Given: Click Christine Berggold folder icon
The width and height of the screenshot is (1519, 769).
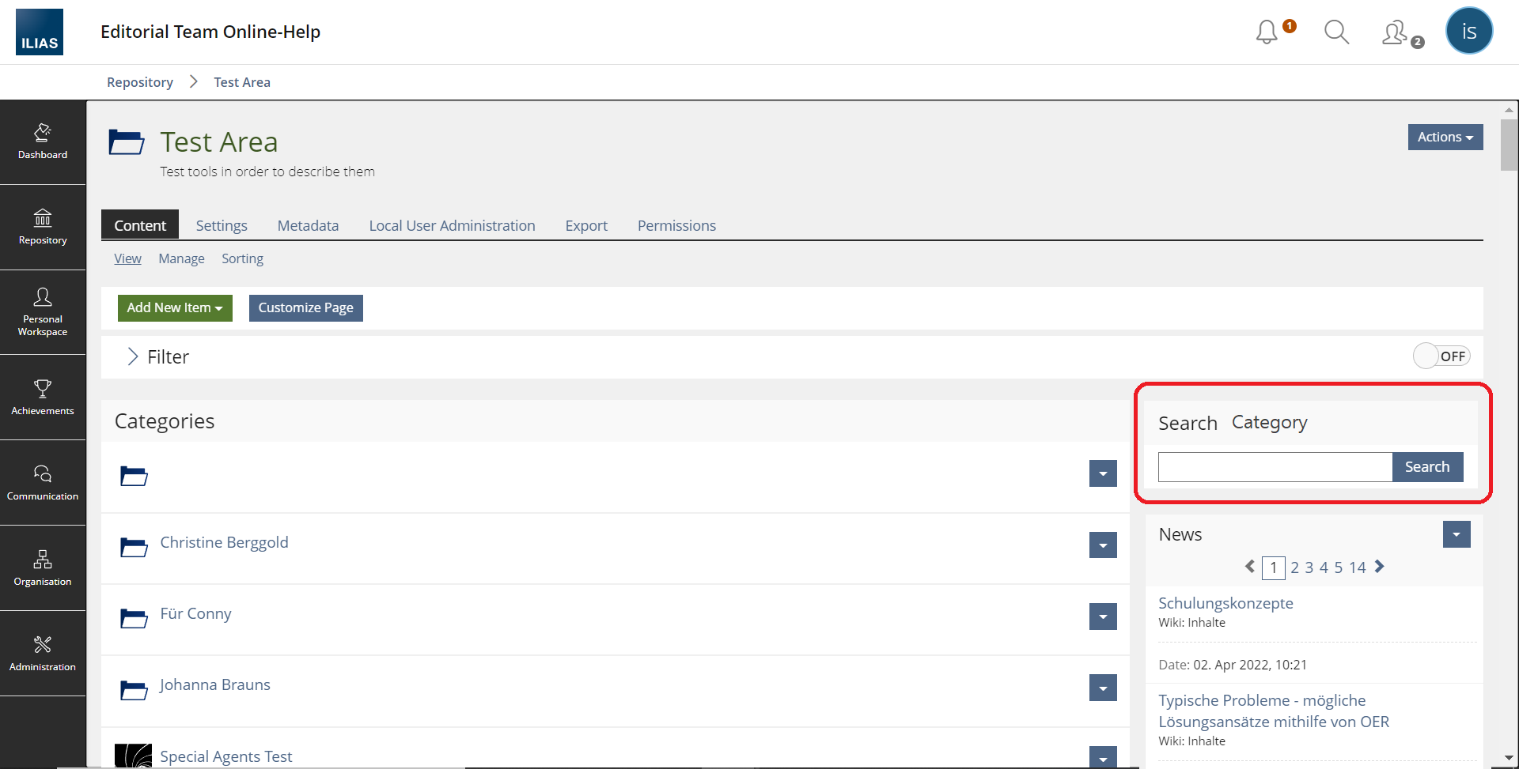Looking at the screenshot, I should [134, 547].
